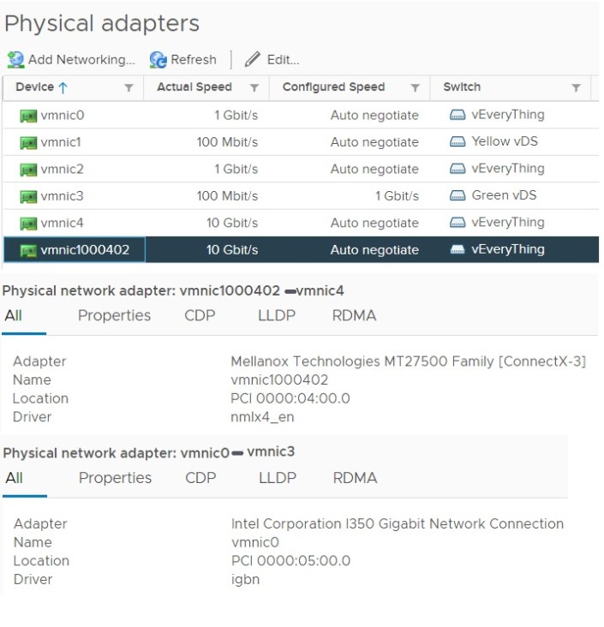The image size is (604, 627).
Task: Click the Edit pencil icon
Action: (252, 60)
